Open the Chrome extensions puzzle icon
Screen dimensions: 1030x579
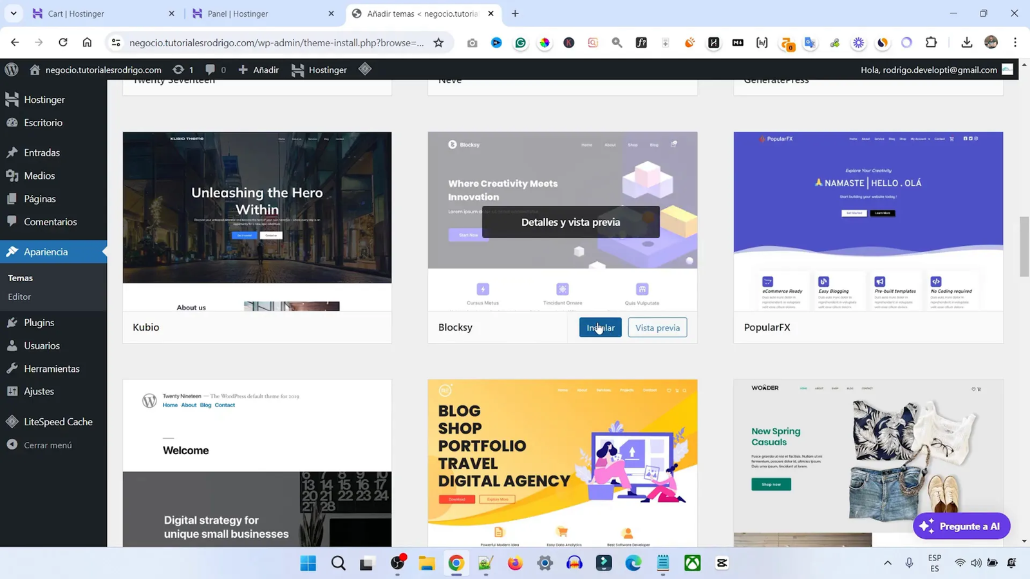point(931,42)
